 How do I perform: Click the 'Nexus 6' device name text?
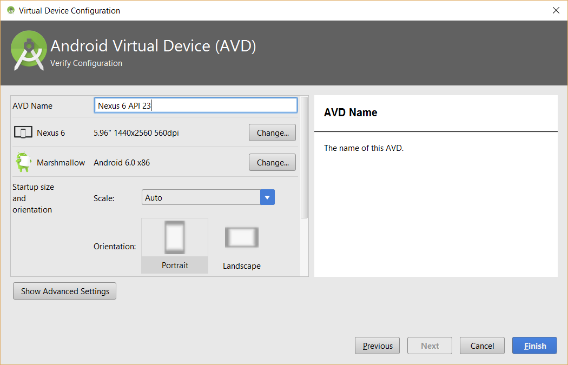coord(51,133)
